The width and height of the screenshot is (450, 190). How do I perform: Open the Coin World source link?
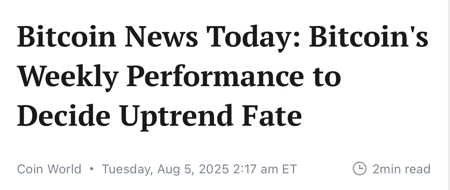coord(49,169)
